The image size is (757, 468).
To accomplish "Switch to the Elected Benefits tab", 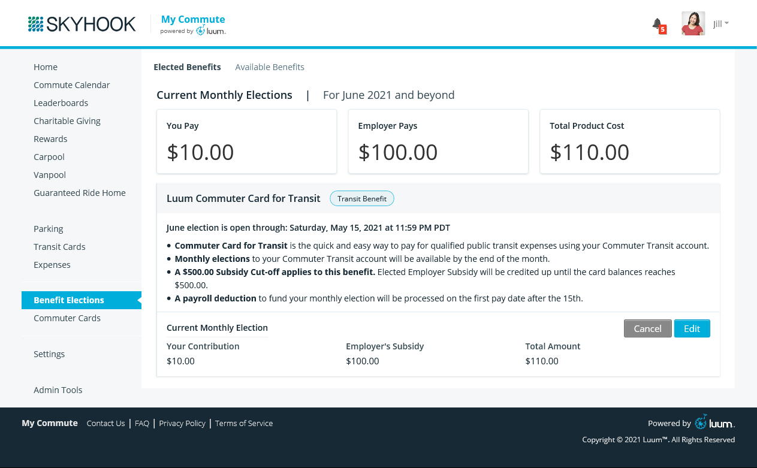I will pyautogui.click(x=188, y=67).
